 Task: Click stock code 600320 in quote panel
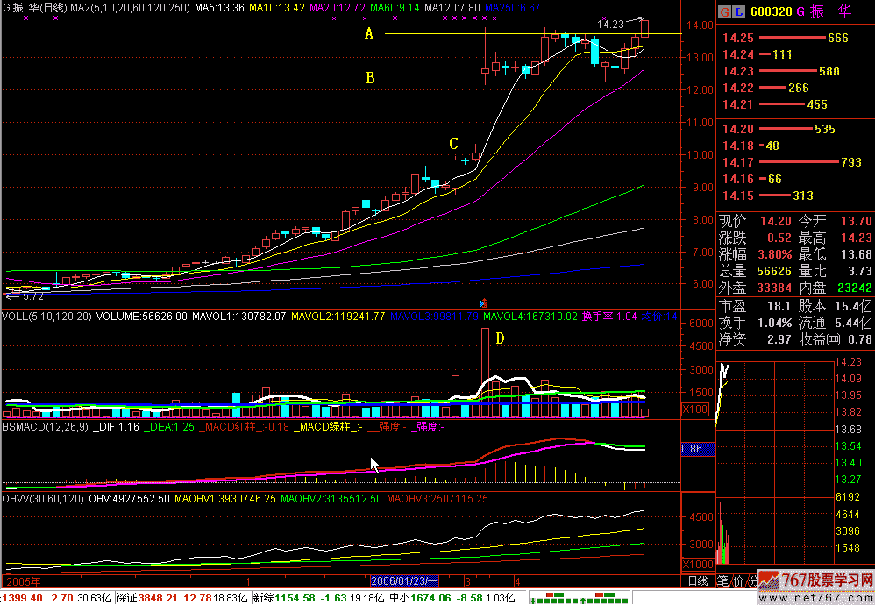pyautogui.click(x=776, y=12)
